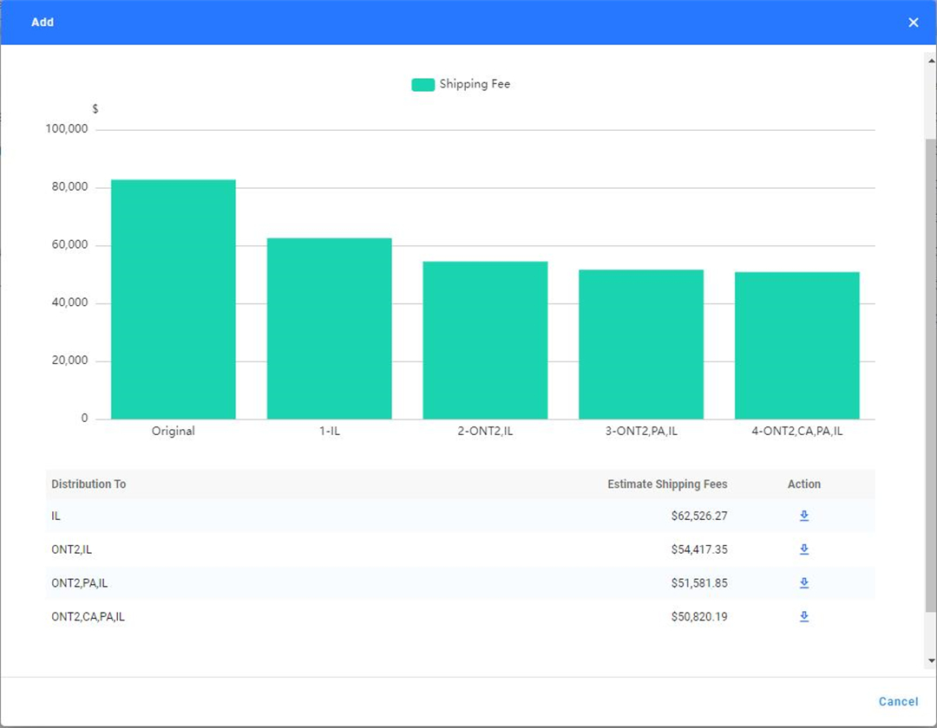The width and height of the screenshot is (937, 728).
Task: Click the 100,000 y-axis label
Action: click(x=66, y=129)
